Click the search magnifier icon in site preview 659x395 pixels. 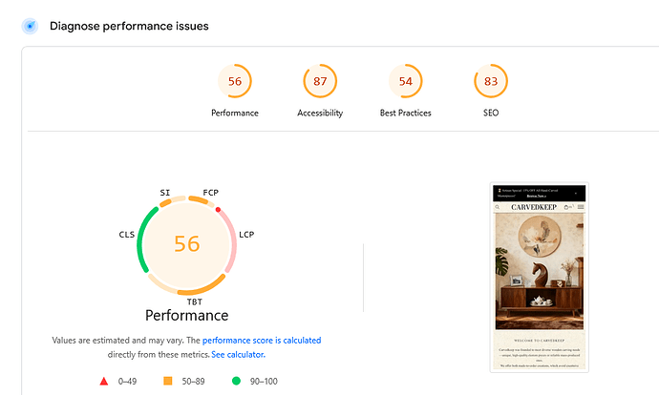(498, 207)
